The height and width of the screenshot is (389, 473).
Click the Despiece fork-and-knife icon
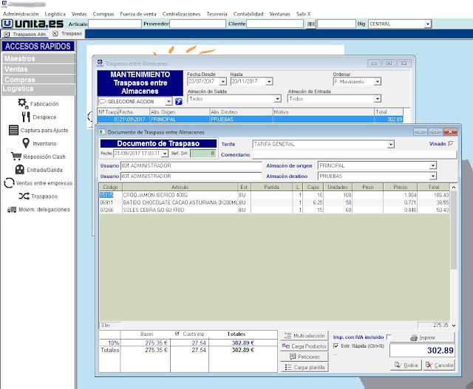click(x=24, y=117)
